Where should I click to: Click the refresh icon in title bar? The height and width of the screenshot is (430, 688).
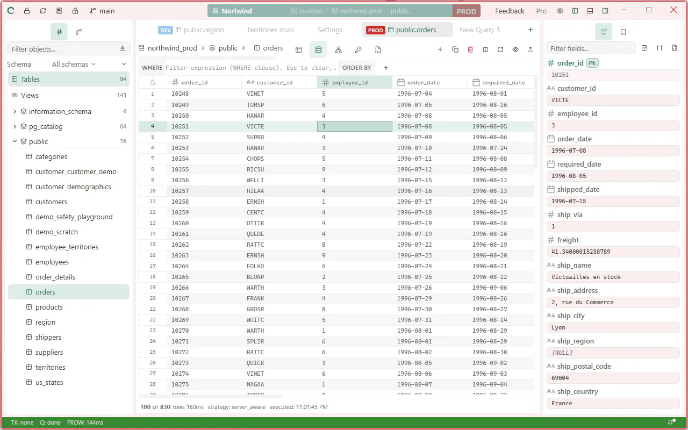43,11
